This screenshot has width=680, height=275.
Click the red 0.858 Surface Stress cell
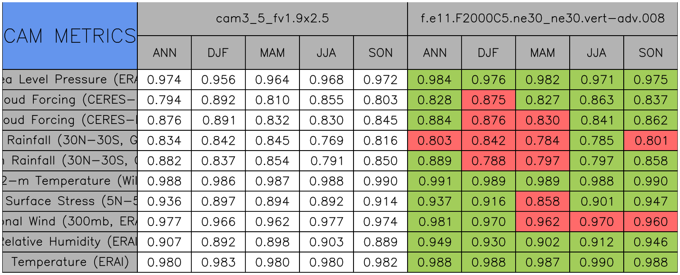point(543,202)
